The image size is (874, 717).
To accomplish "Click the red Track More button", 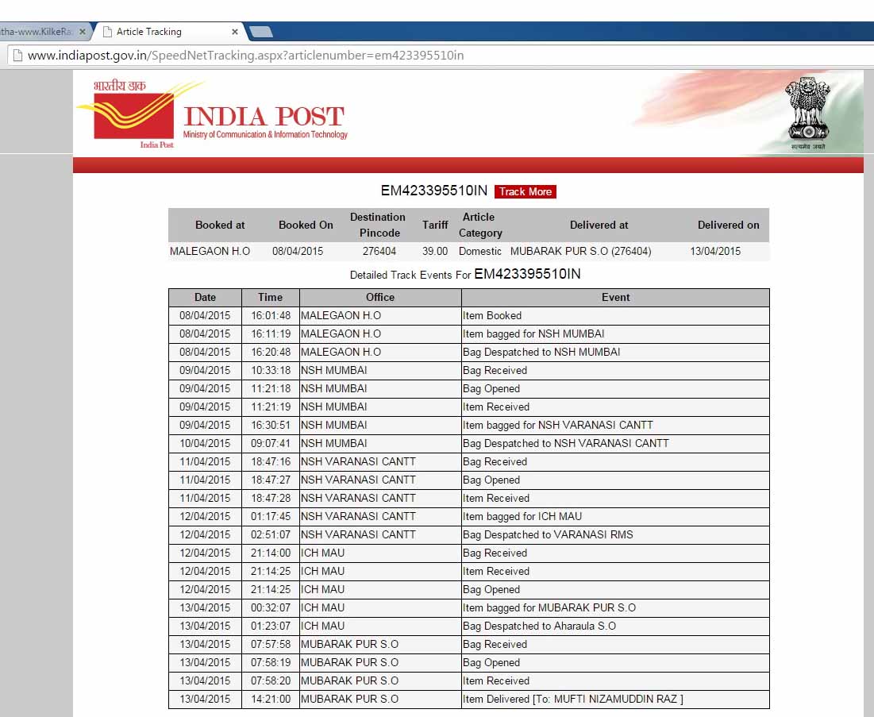I will (x=525, y=192).
